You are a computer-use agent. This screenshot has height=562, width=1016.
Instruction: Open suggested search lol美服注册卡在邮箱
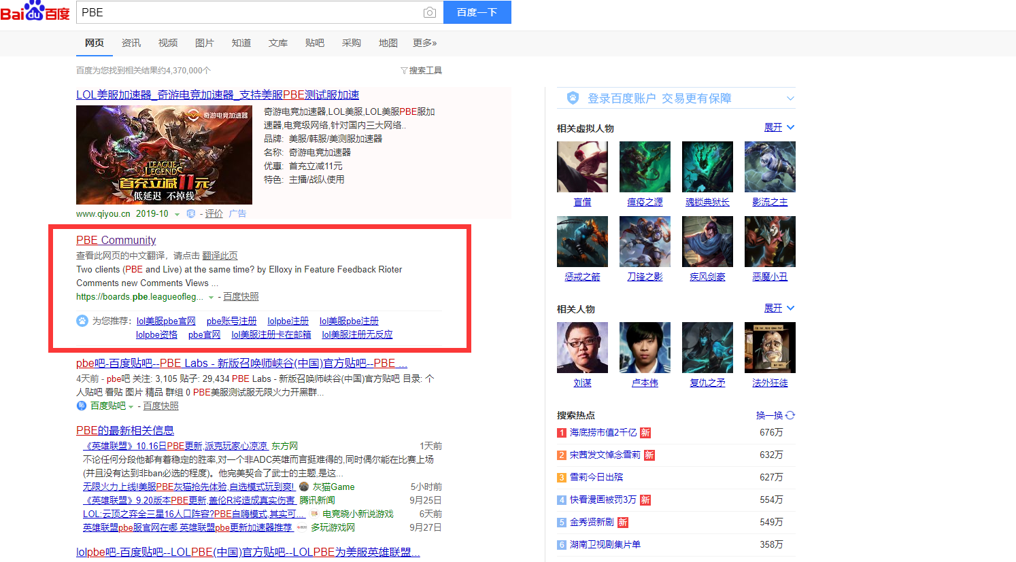coord(271,334)
